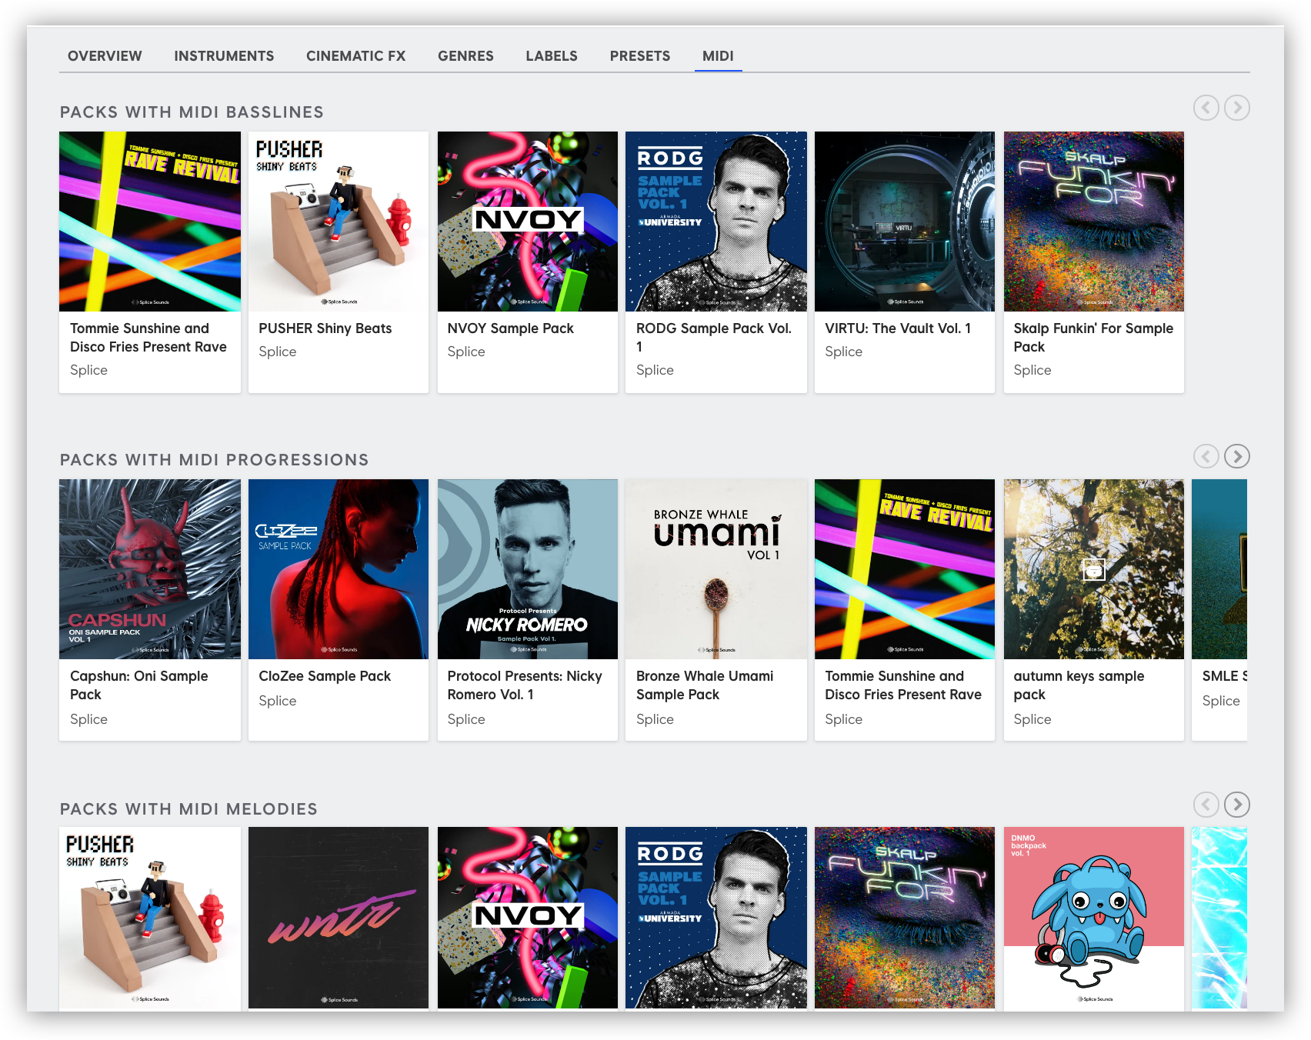Open autumn keys cover art

tap(1094, 569)
